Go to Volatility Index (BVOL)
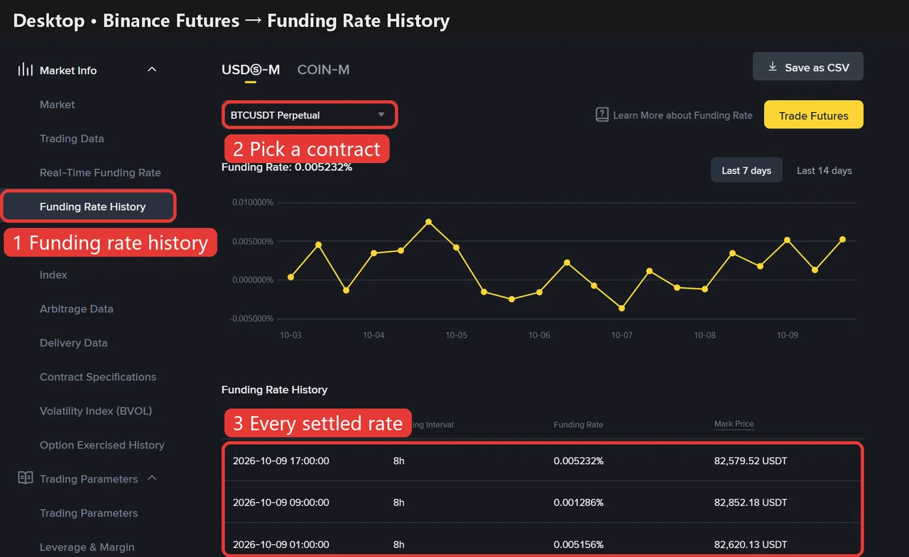 [x=96, y=411]
